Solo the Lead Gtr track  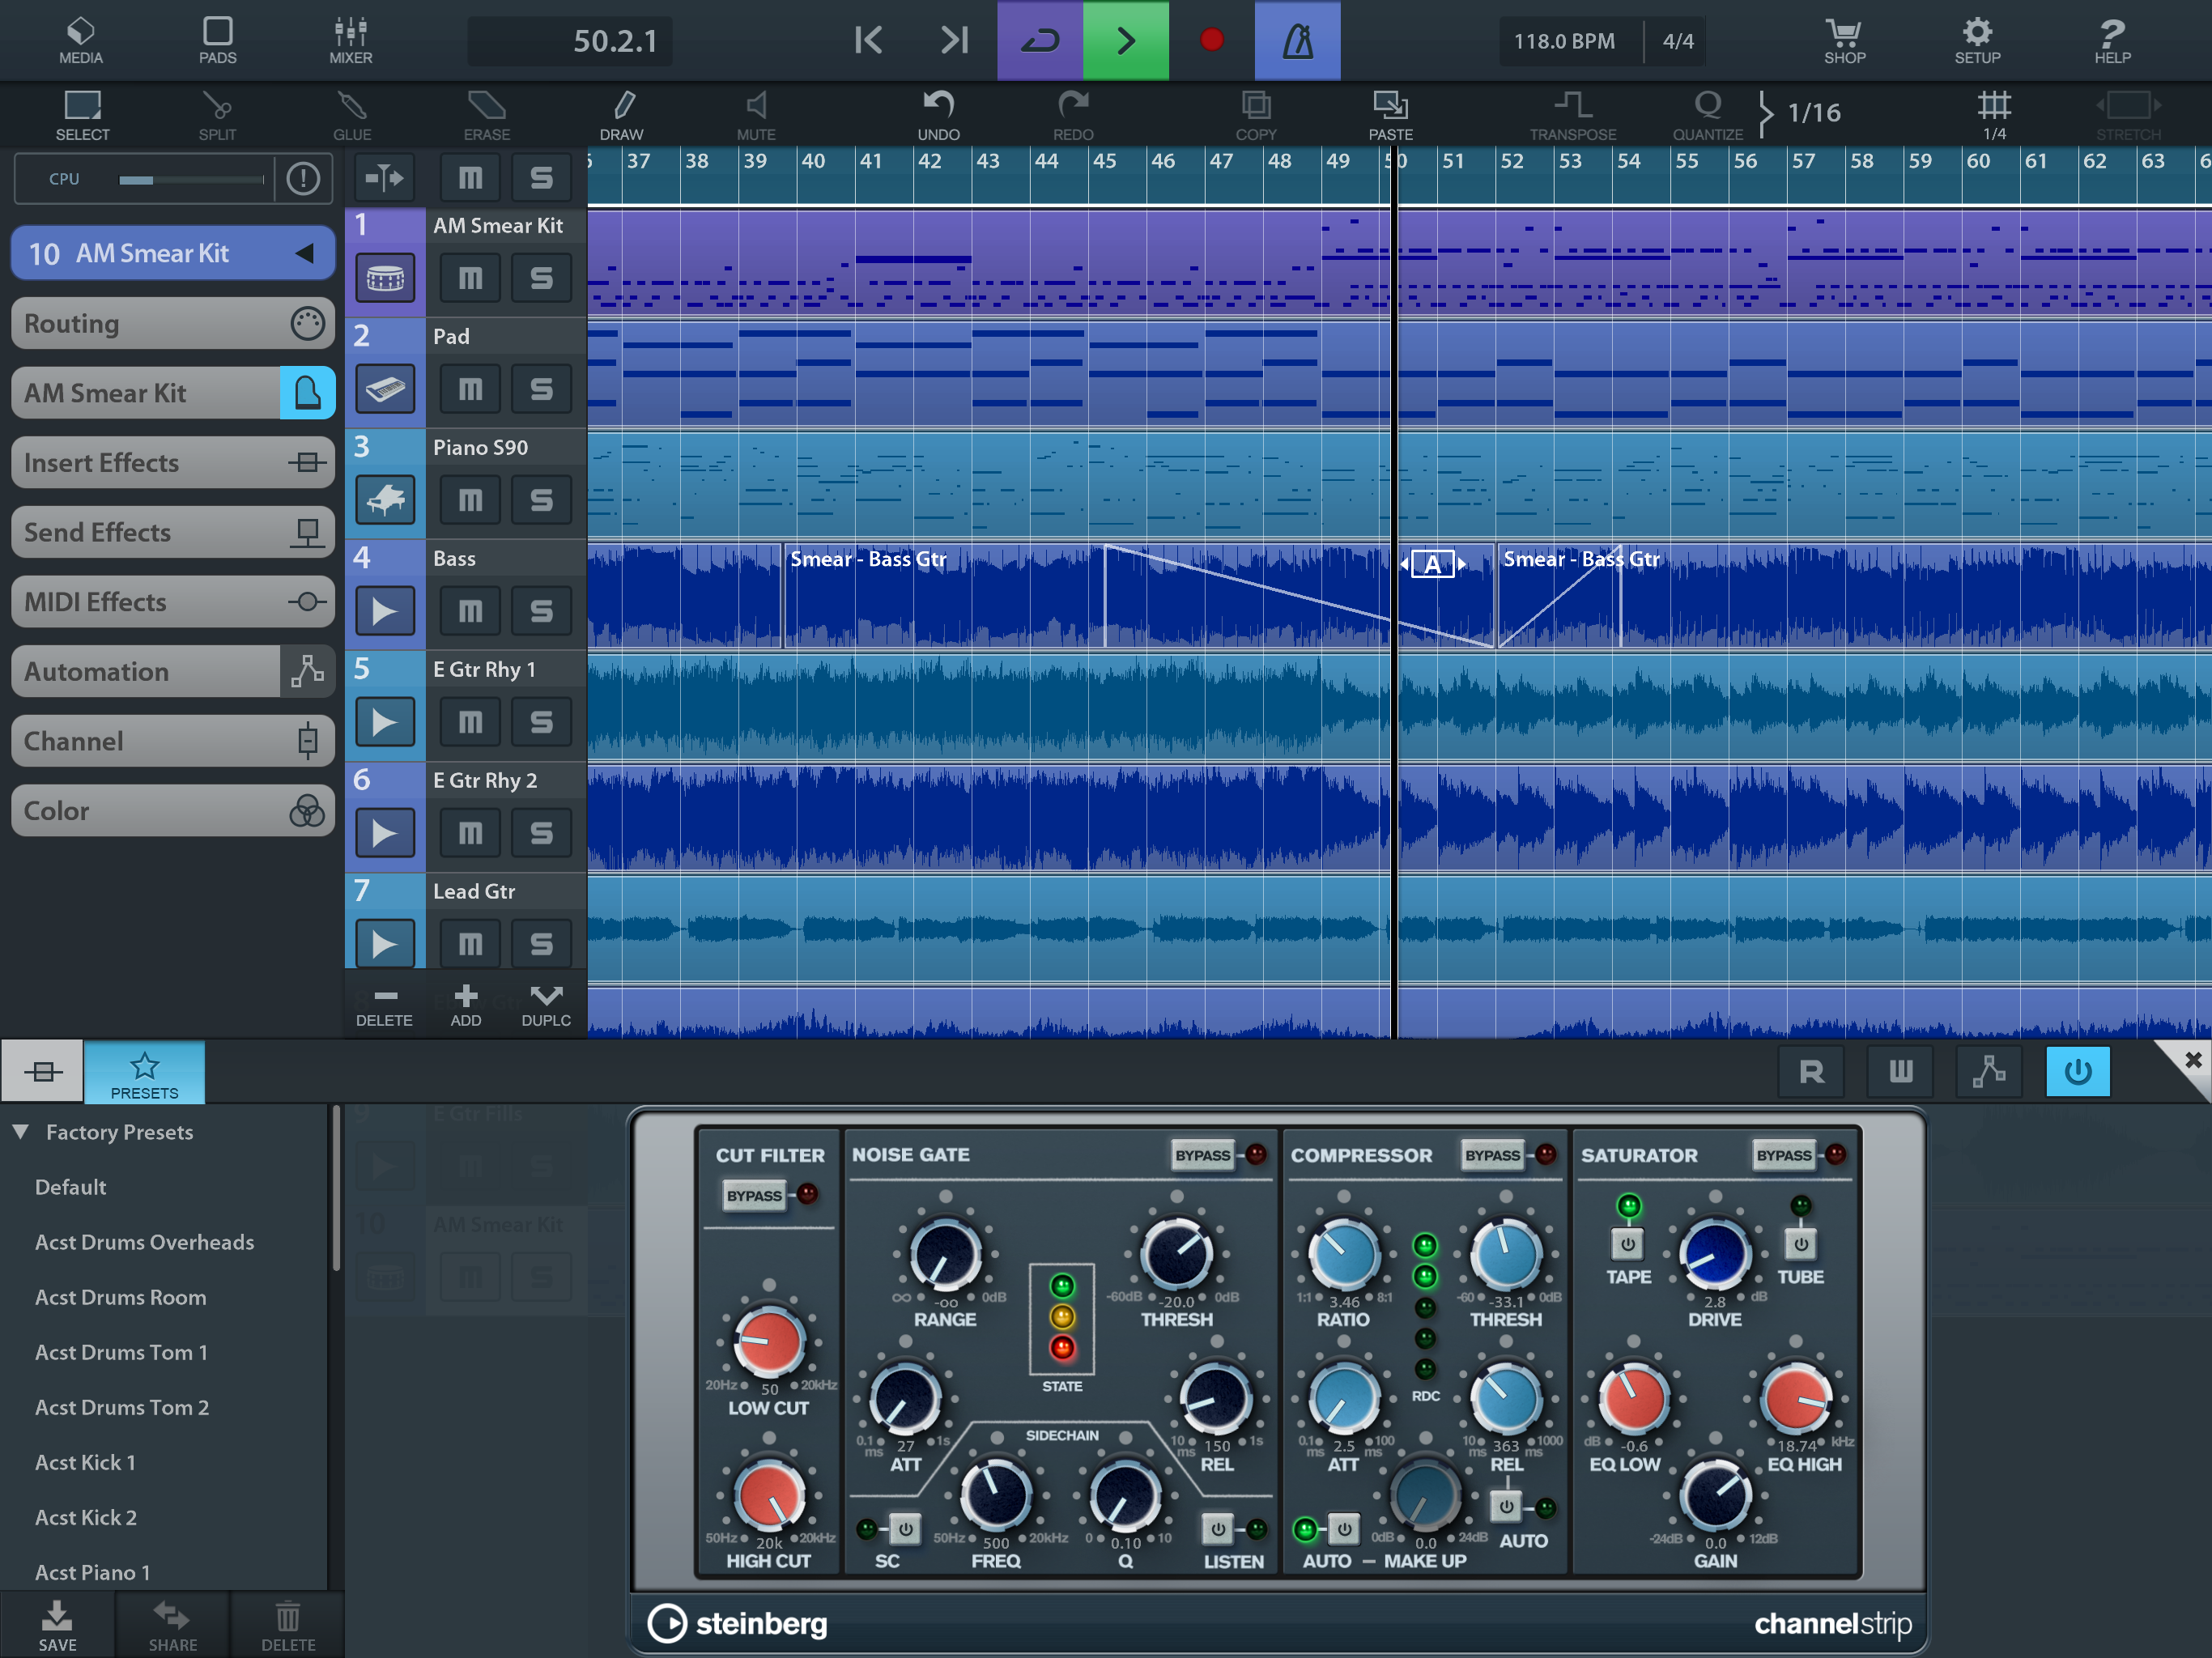click(x=541, y=944)
